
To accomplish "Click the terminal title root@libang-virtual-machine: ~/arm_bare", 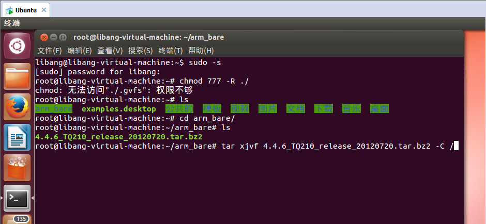I will point(149,38).
